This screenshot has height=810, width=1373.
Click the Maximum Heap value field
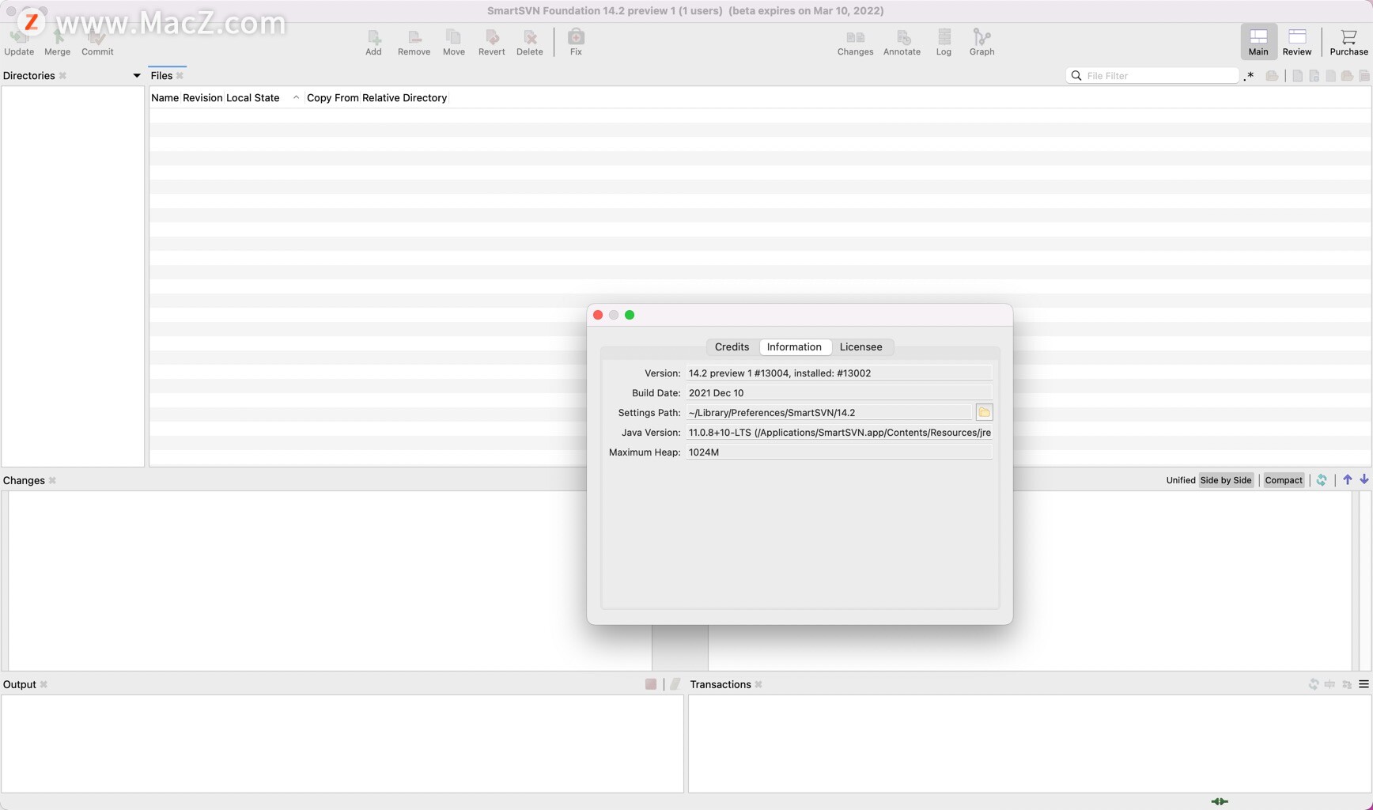pos(839,452)
